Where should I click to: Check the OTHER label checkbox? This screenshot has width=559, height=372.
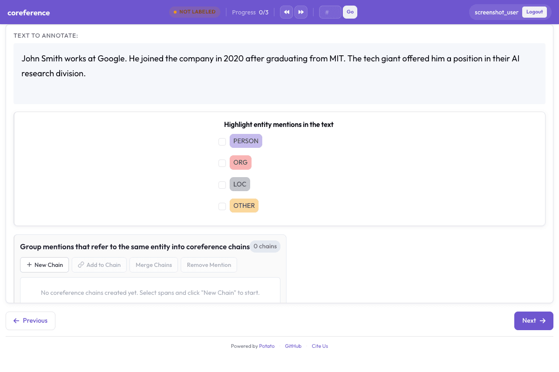coord(222,206)
